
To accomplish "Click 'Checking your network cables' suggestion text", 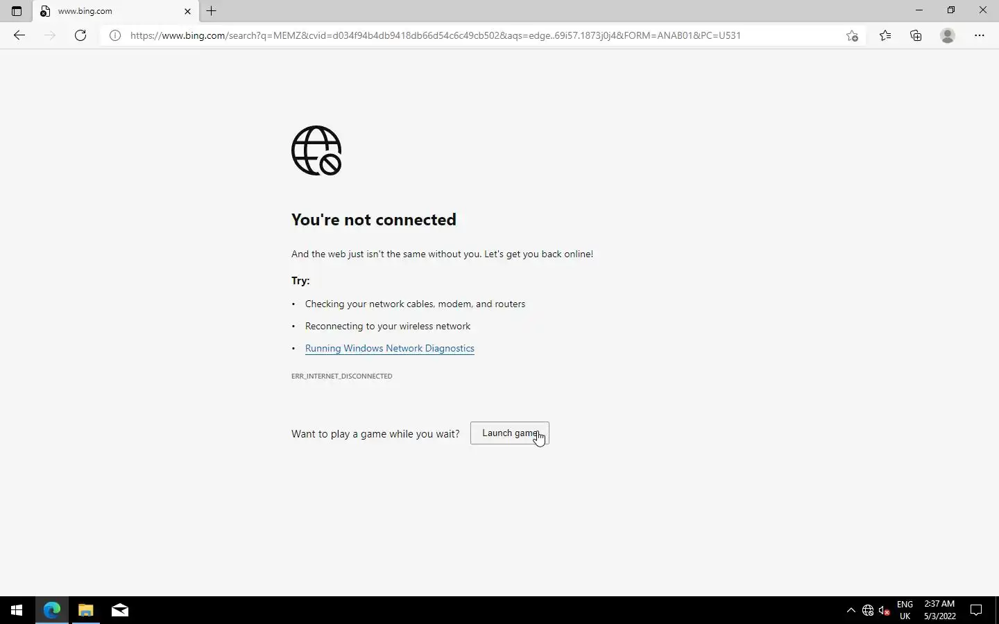I will 415,304.
